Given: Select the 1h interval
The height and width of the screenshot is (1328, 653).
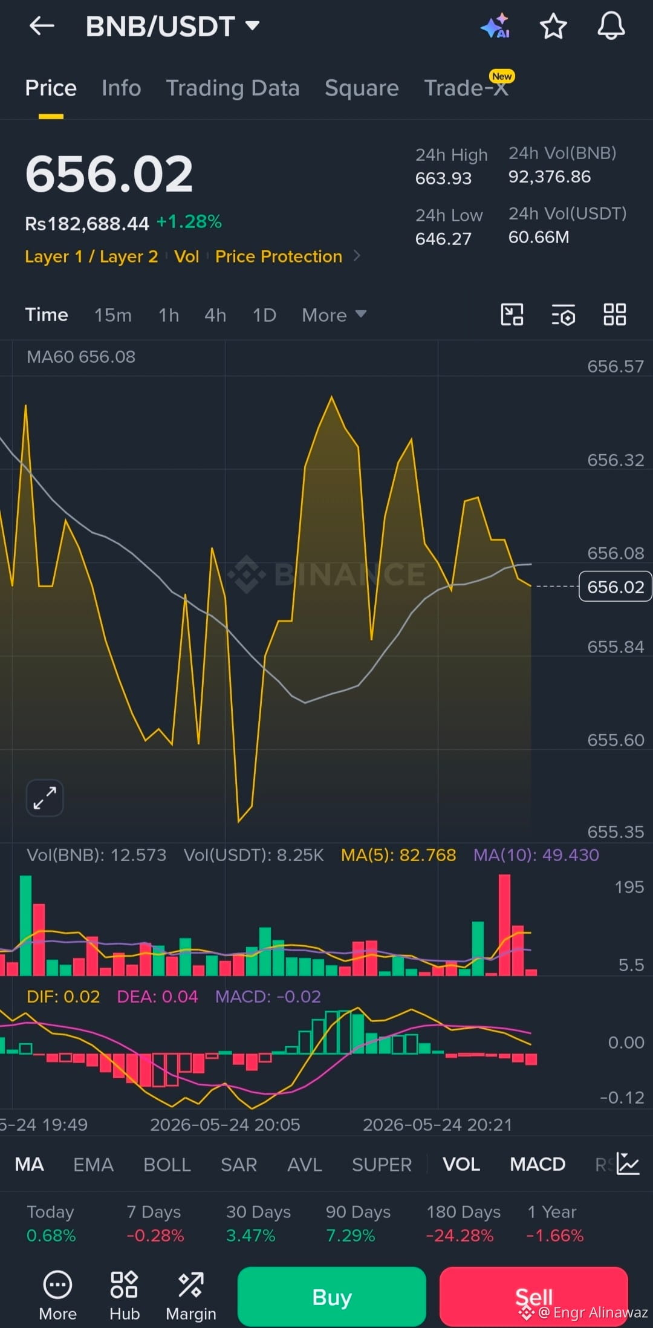Looking at the screenshot, I should pyautogui.click(x=169, y=315).
